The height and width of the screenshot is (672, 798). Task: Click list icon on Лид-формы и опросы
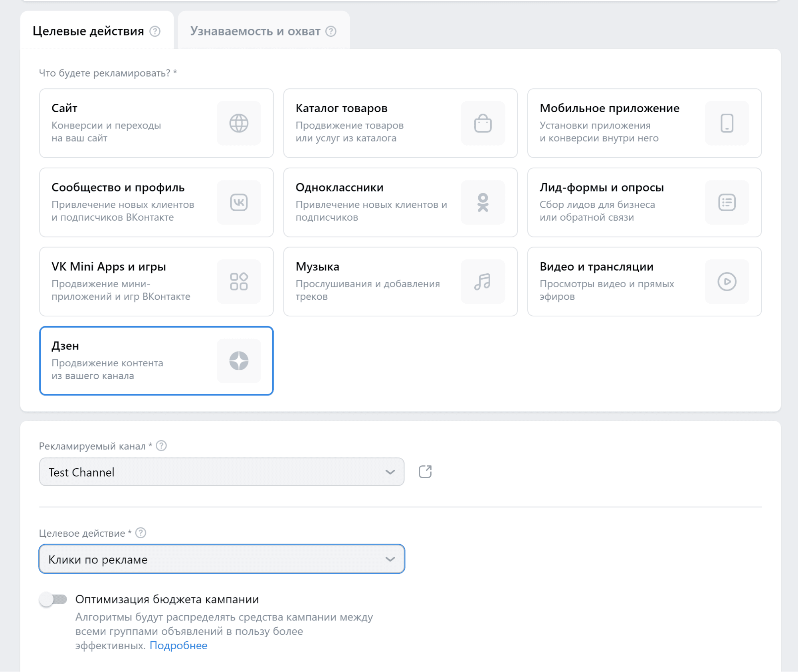coord(727,202)
